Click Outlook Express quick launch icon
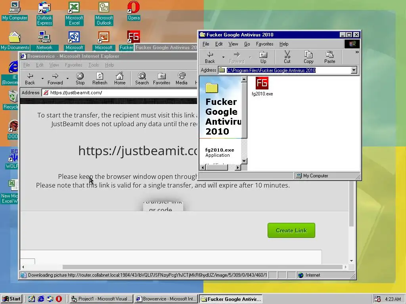 tap(50, 299)
